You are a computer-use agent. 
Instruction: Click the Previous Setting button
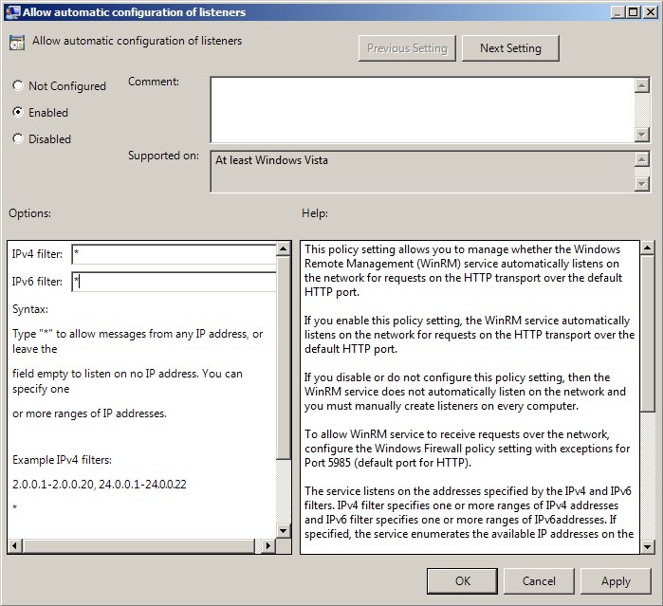tap(407, 48)
